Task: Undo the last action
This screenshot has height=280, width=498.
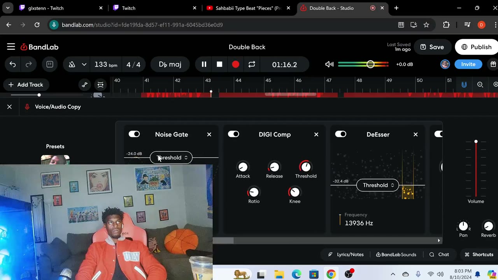Action: (13, 65)
